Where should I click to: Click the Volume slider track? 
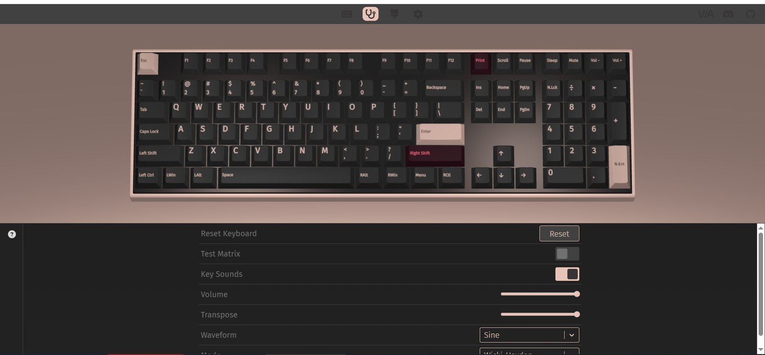click(540, 294)
